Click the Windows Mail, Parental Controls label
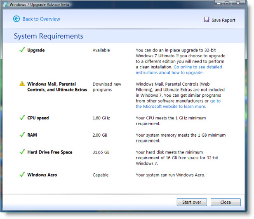Viewport: 254px width, 219px height. 57,87
